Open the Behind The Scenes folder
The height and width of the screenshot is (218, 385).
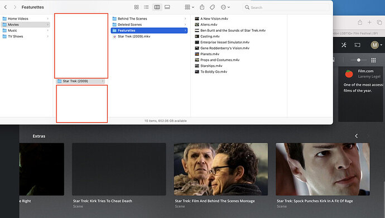pos(150,18)
